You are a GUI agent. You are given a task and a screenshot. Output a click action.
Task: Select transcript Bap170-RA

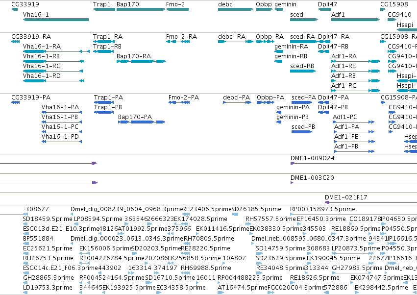coord(141,61)
